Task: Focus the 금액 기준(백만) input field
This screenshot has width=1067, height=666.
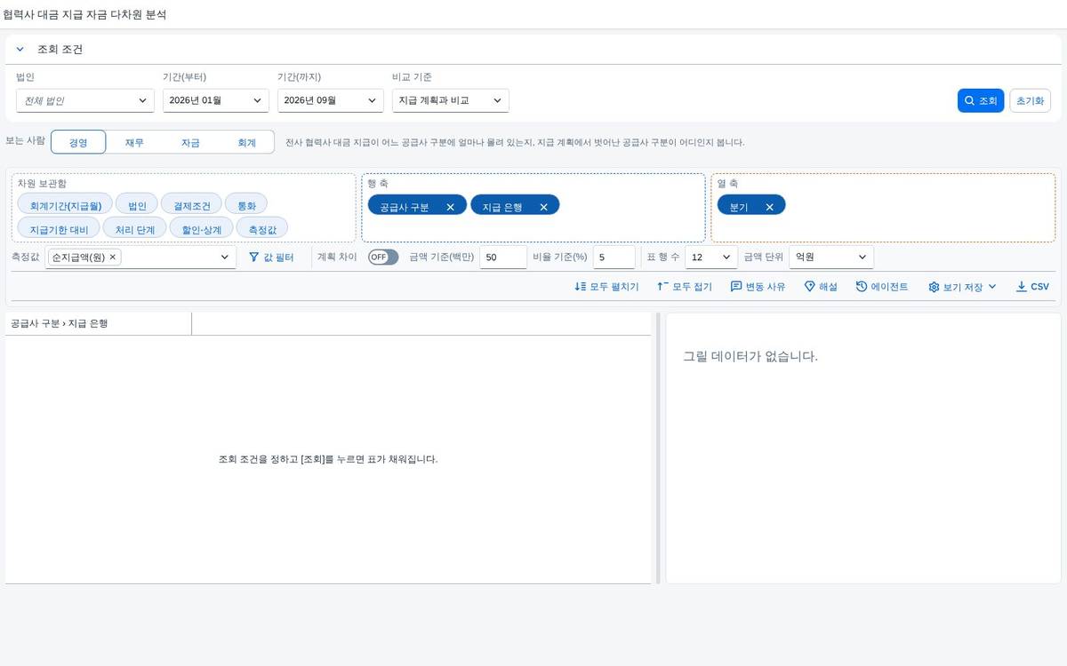Action: click(503, 258)
